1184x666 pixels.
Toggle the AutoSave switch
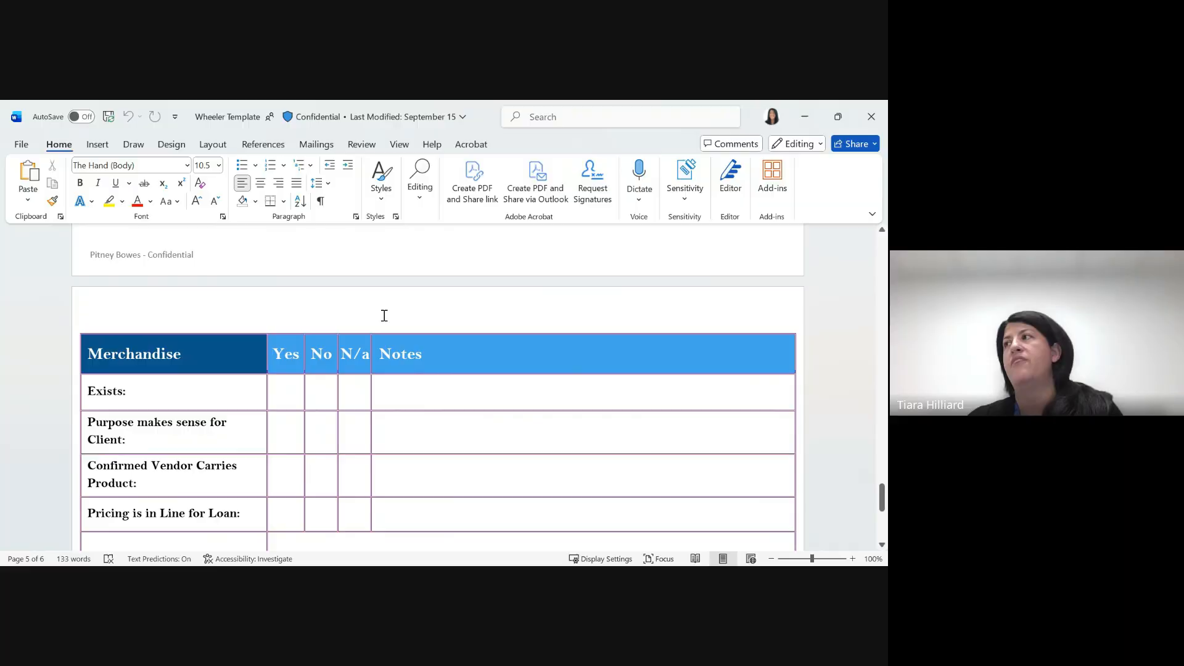pos(81,117)
